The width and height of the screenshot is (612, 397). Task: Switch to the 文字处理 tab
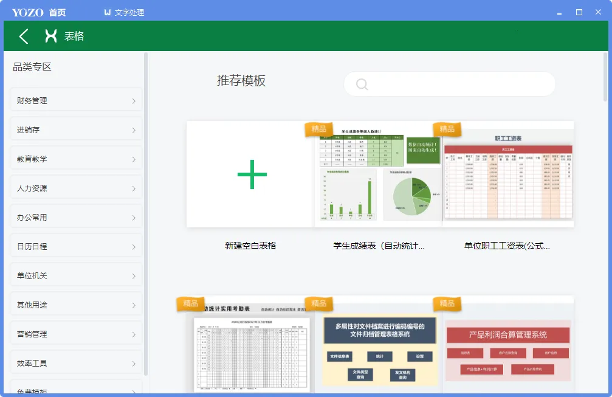point(129,13)
